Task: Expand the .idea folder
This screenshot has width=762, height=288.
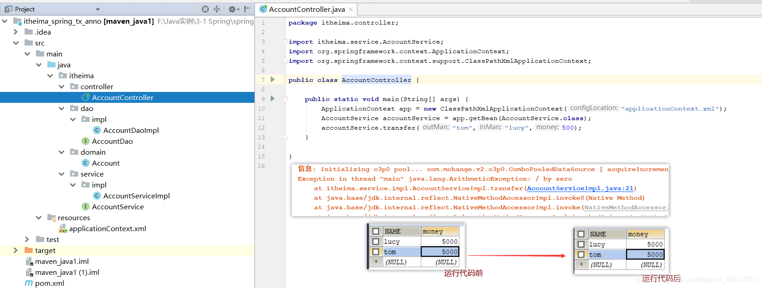Action: (x=16, y=32)
